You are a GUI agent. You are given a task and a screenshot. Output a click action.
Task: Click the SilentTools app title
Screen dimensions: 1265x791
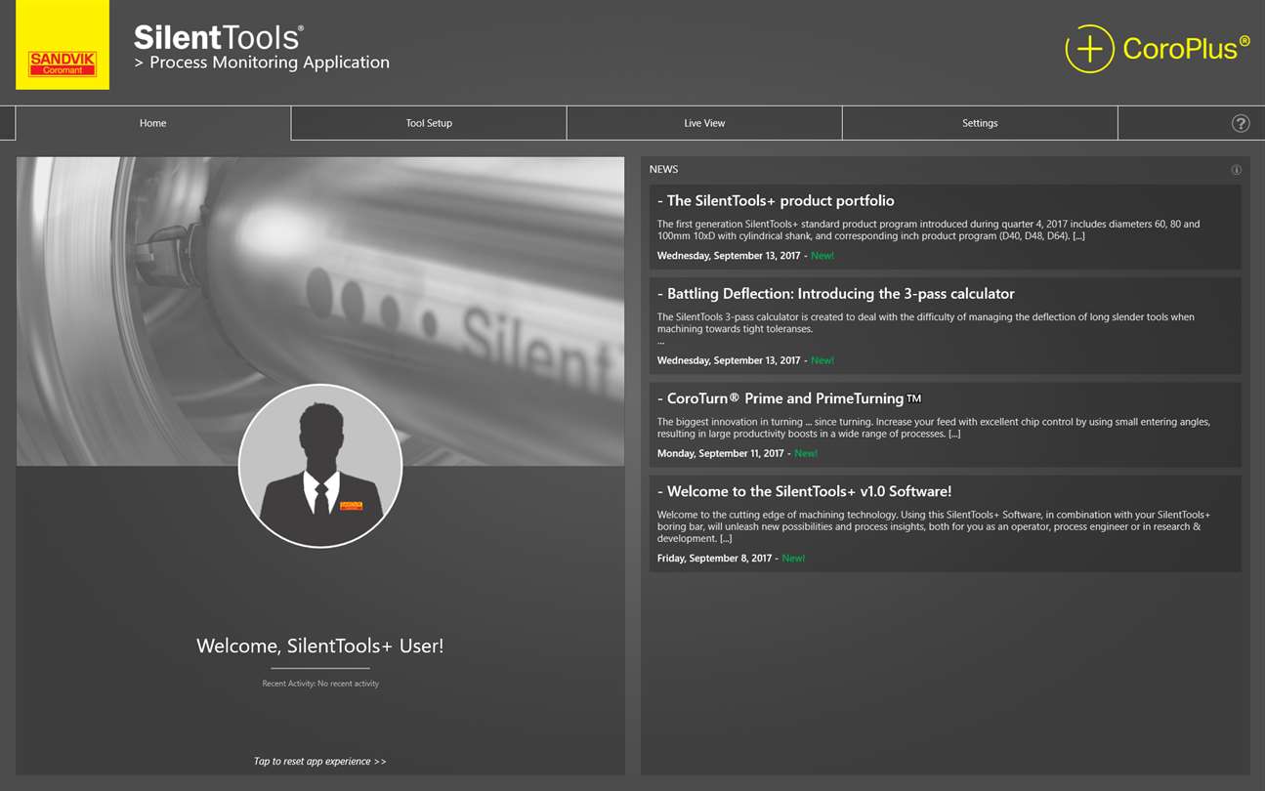coord(219,37)
